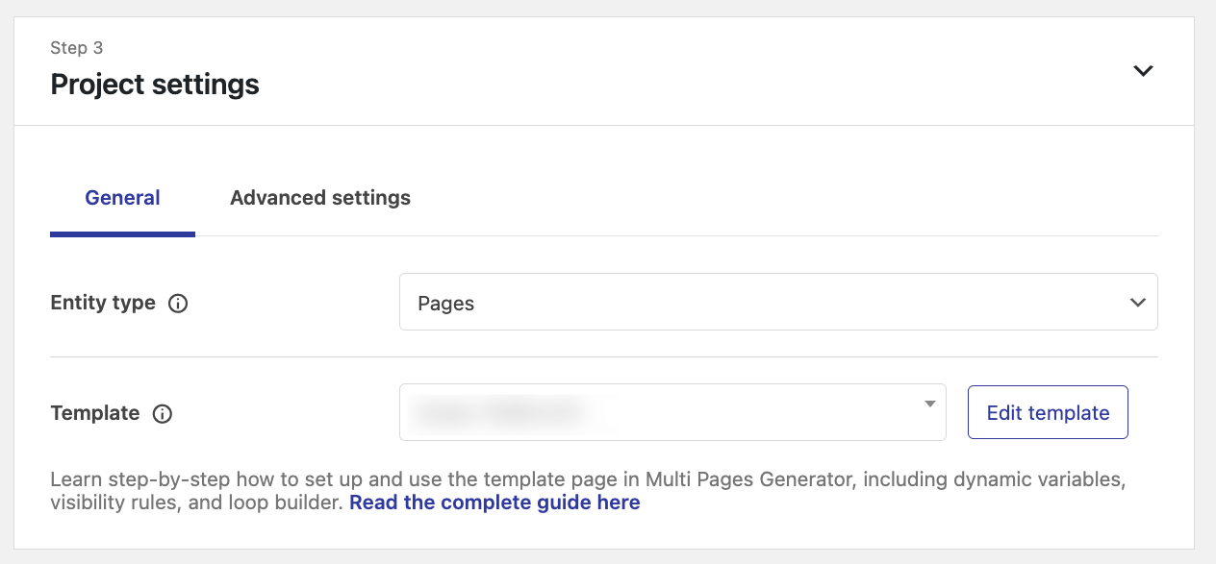Open the Entity type dropdown showing Pages

click(777, 303)
